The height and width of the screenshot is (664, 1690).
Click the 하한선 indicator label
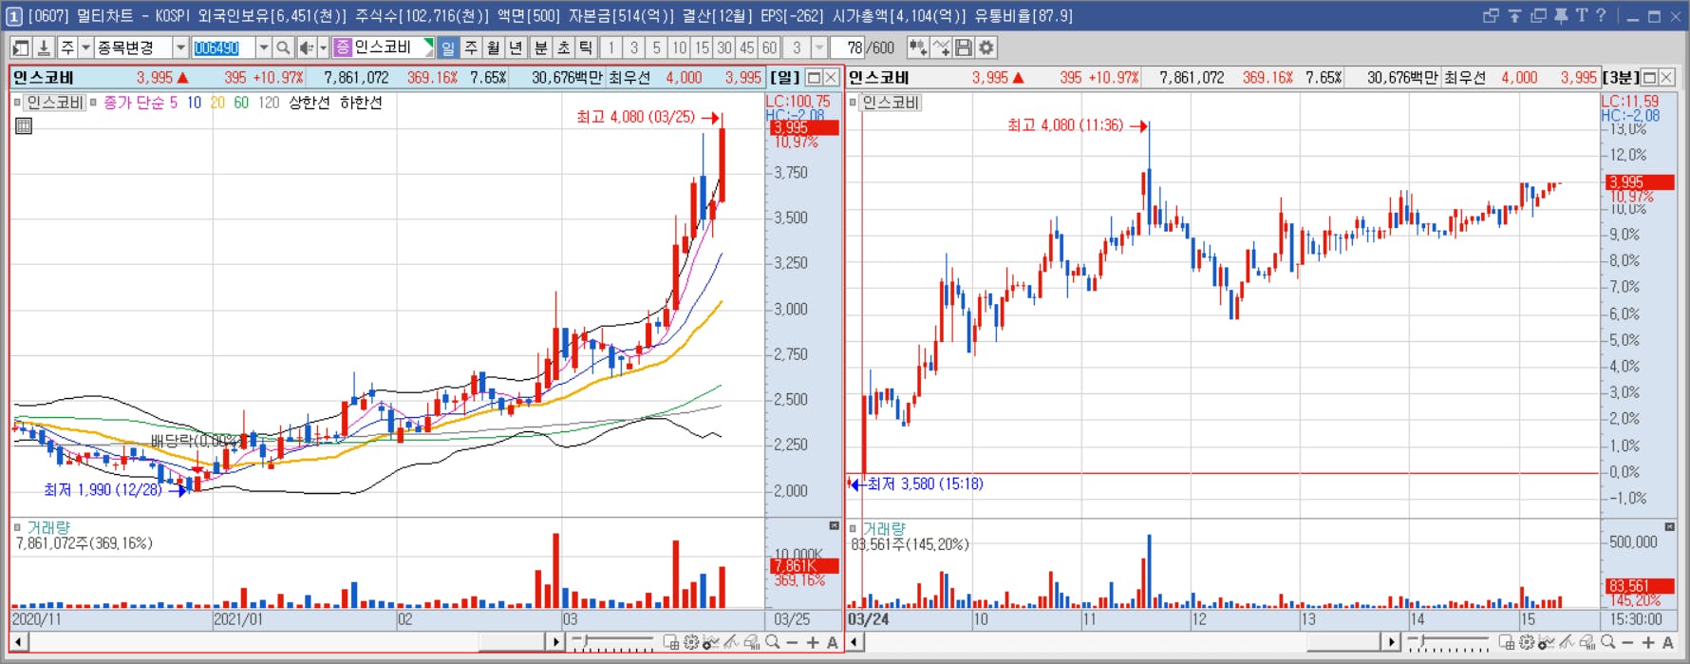(x=361, y=103)
